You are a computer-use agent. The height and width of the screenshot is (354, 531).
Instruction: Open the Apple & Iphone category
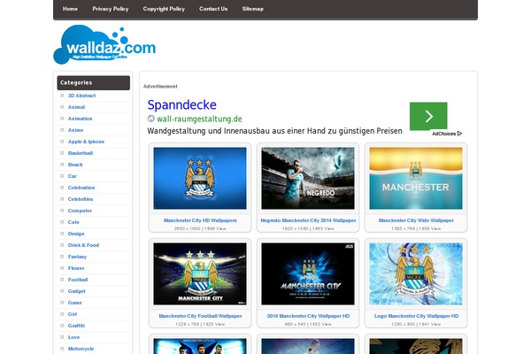(86, 142)
